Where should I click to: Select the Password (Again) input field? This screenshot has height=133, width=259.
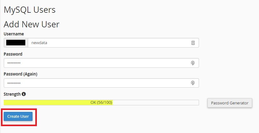101,83
